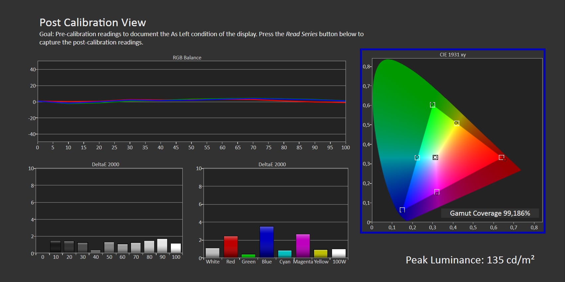Click the Read Series italic text in description
565x282 pixels.
coord(301,34)
